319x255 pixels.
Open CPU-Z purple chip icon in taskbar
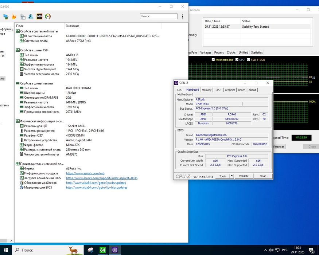[115, 250]
